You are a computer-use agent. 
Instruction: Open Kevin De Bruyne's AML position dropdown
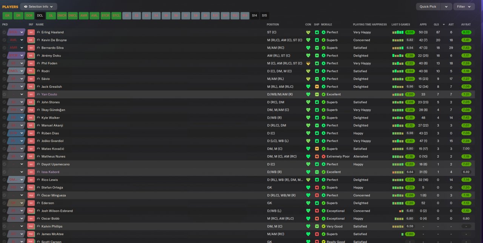[16, 40]
